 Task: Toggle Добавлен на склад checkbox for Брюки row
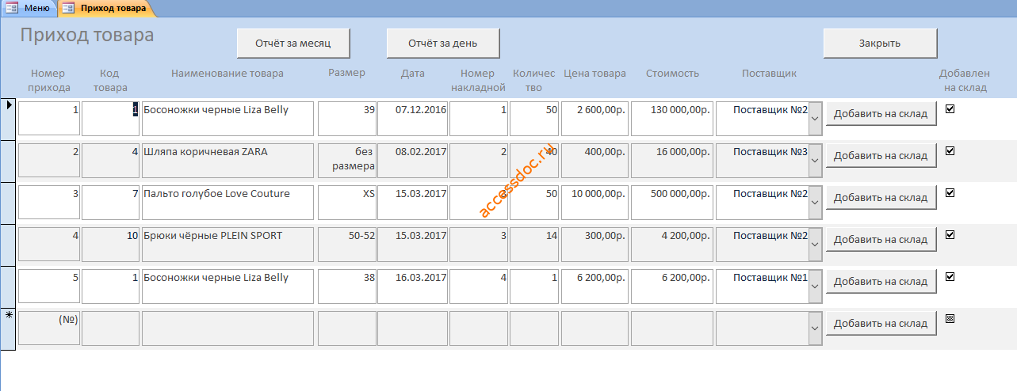[x=950, y=235]
